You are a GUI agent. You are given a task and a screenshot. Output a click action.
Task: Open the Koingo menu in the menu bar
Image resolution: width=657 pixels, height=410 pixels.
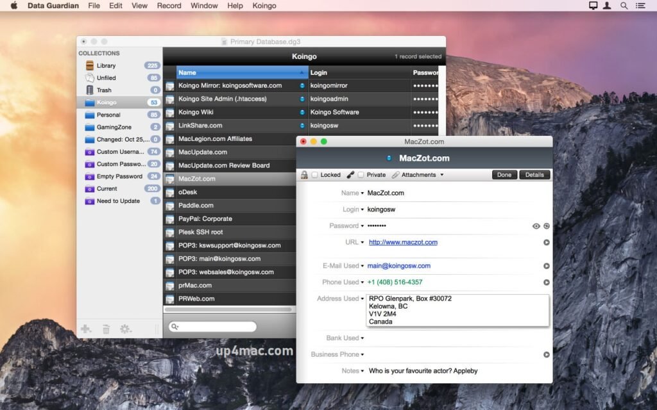[264, 6]
